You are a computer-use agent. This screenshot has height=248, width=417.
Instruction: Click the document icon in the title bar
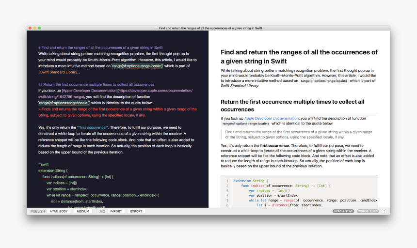pyautogui.click(x=156, y=28)
